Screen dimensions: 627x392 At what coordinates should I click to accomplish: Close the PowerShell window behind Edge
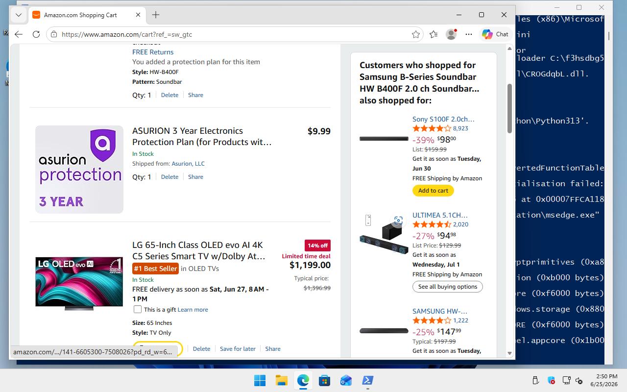[x=602, y=7]
